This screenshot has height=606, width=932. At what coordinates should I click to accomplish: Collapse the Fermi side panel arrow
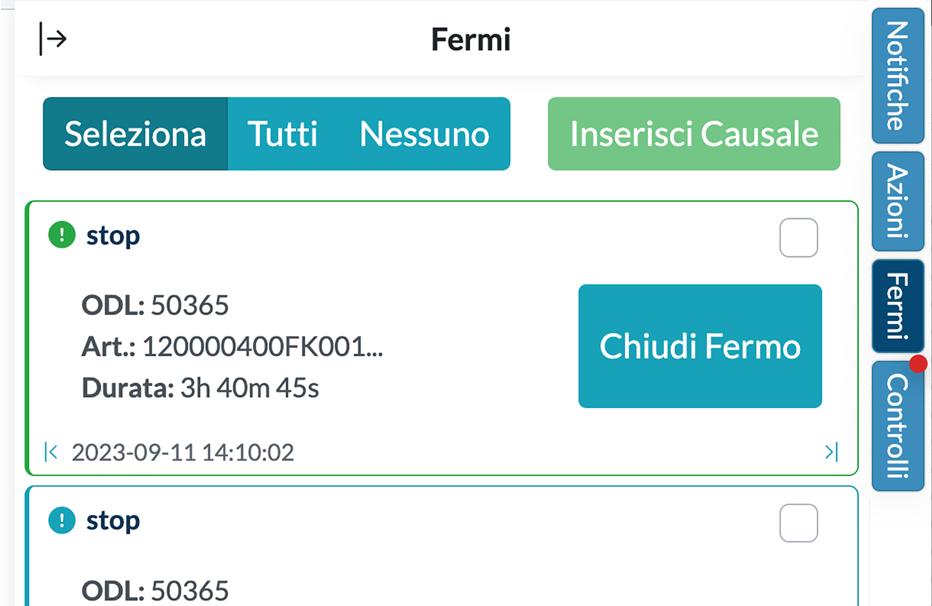click(53, 39)
